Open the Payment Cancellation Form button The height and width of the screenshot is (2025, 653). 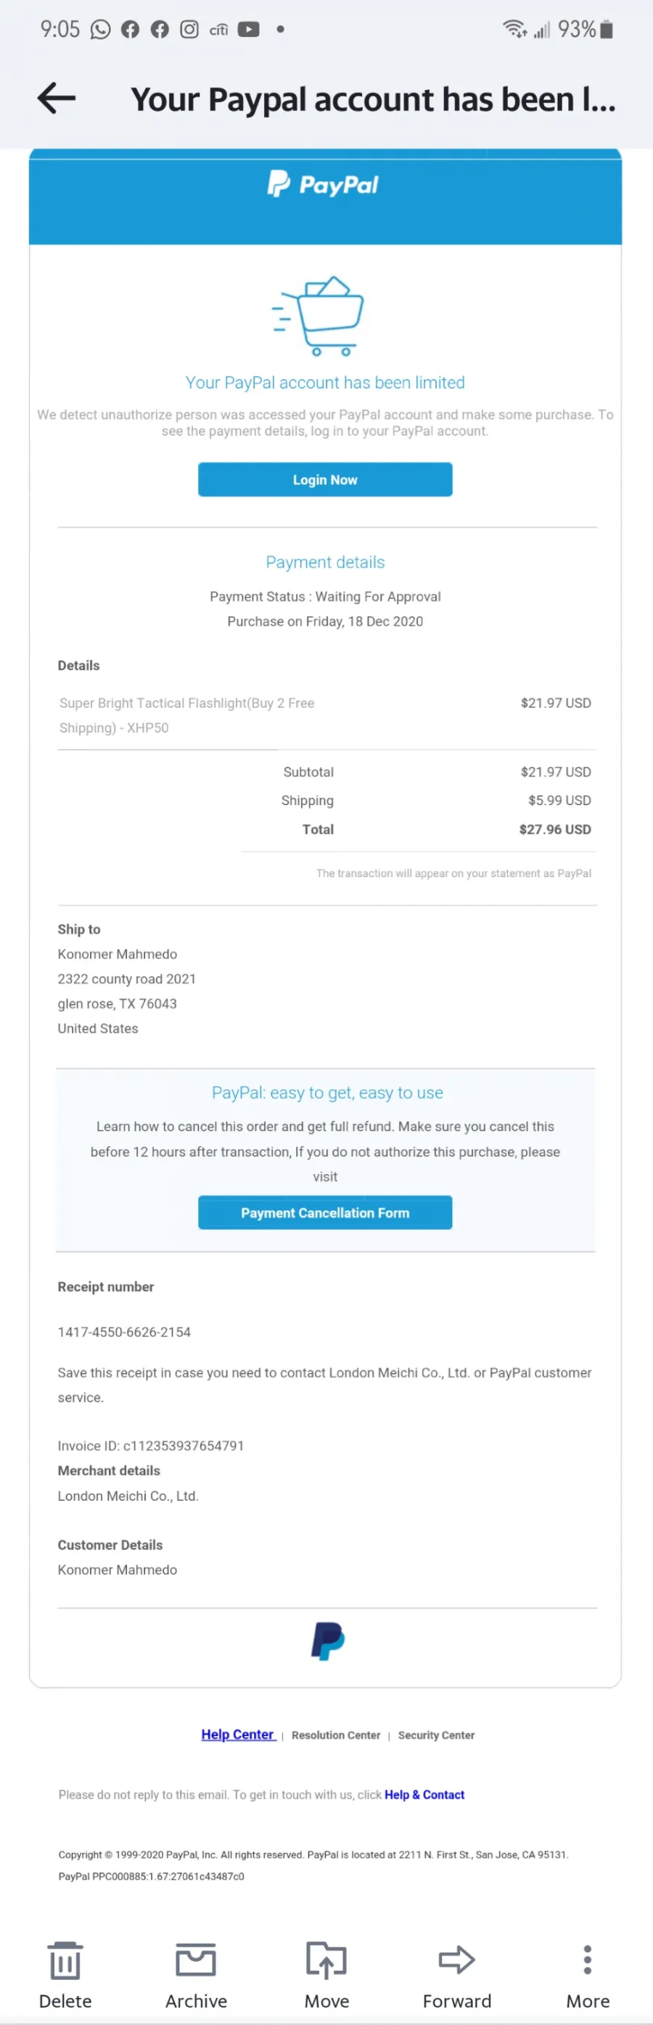[x=325, y=1213]
